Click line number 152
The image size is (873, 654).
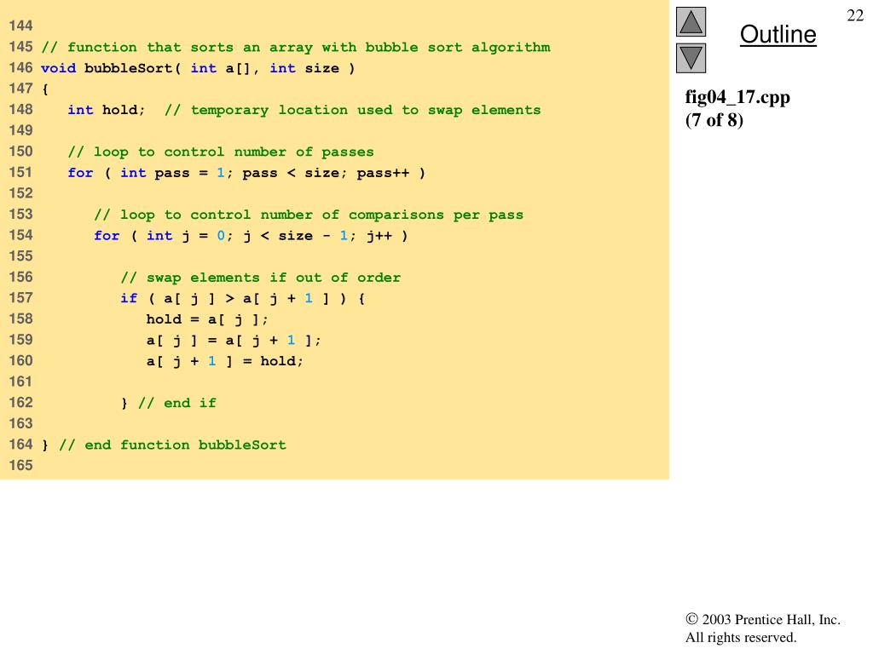20,193
